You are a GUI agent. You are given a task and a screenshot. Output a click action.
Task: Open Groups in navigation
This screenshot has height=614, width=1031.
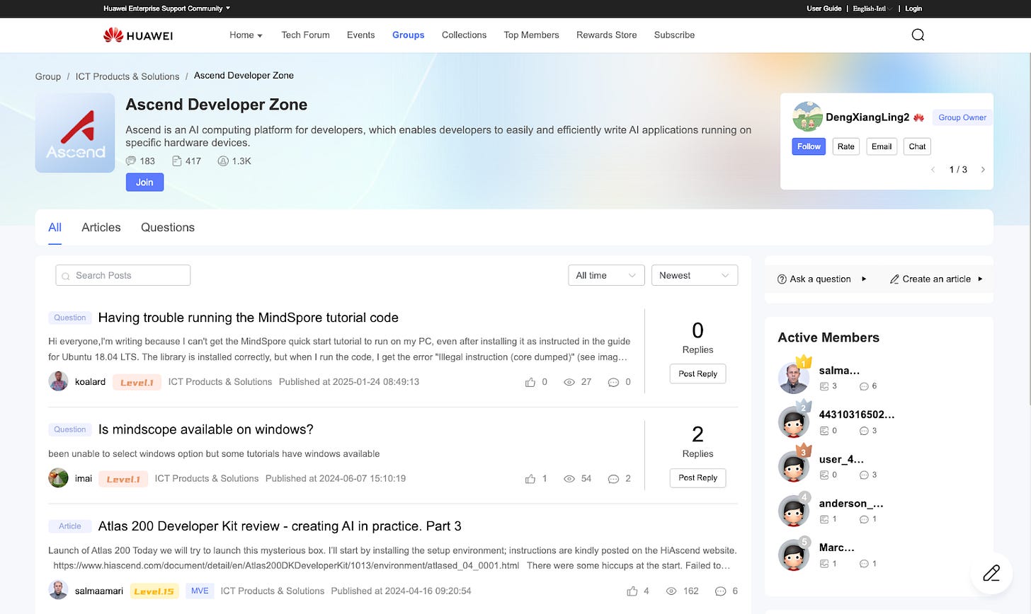click(409, 35)
